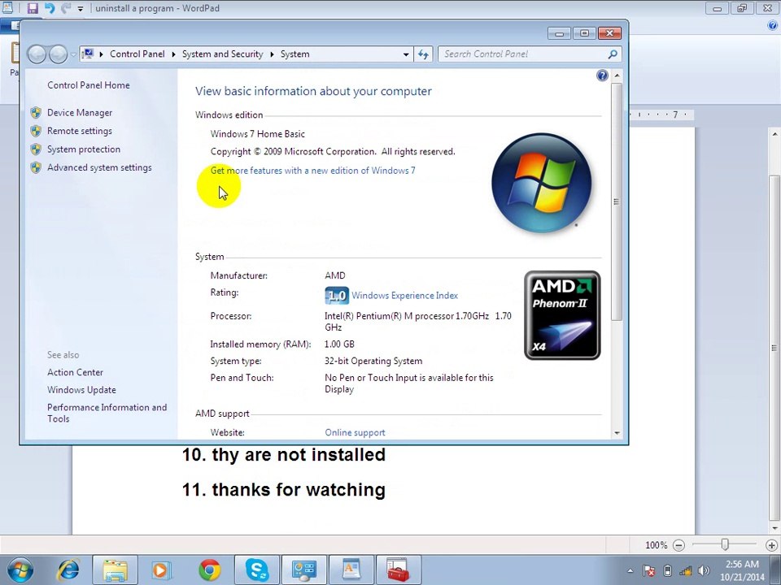
Task: Click the volume speaker tray icon
Action: (705, 570)
